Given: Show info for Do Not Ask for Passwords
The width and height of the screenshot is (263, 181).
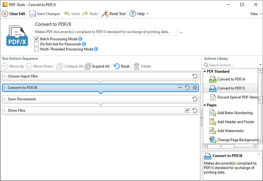Looking at the screenshot, I should pyautogui.click(x=84, y=44).
